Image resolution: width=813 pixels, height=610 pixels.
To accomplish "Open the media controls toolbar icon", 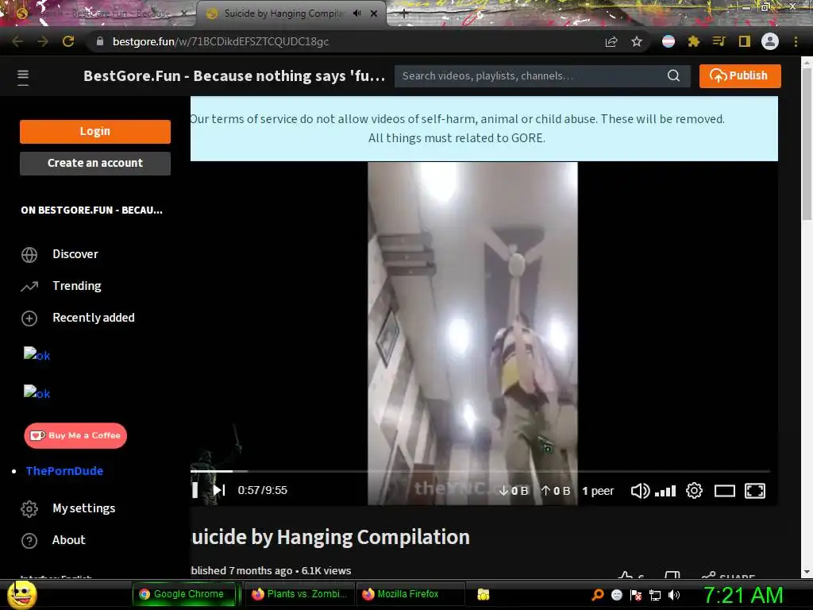I will click(719, 41).
